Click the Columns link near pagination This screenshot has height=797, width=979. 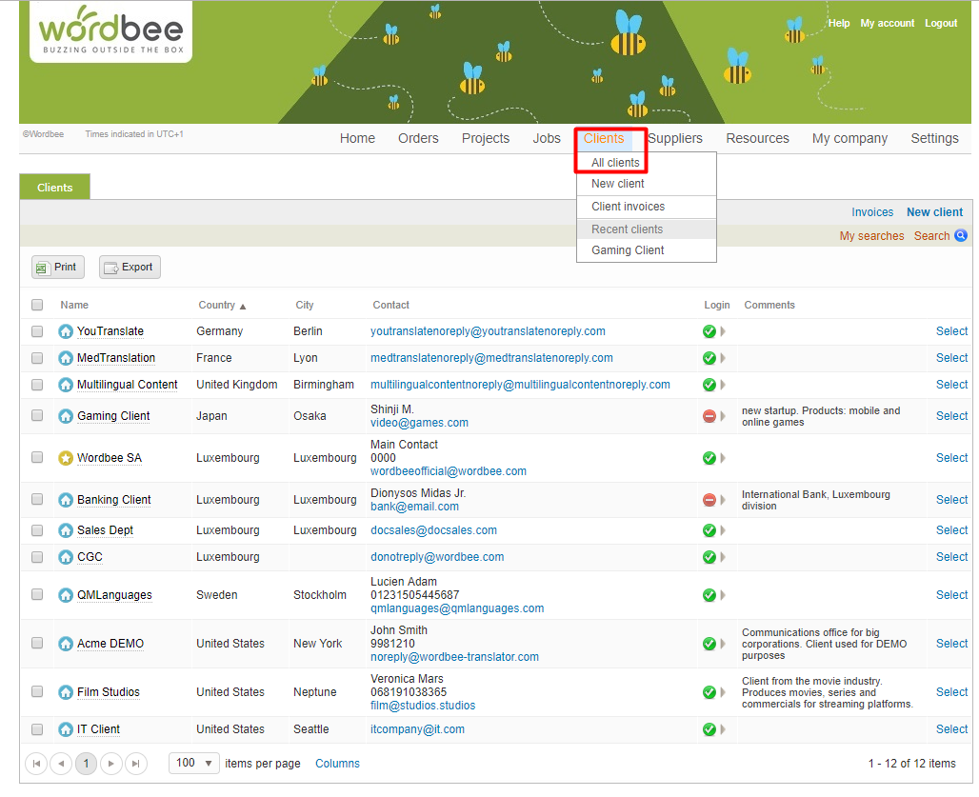[x=337, y=763]
